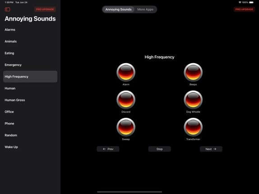Open the Random category

coord(30,135)
